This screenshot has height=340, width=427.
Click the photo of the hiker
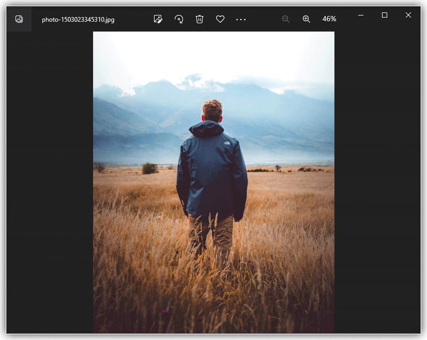pyautogui.click(x=213, y=171)
